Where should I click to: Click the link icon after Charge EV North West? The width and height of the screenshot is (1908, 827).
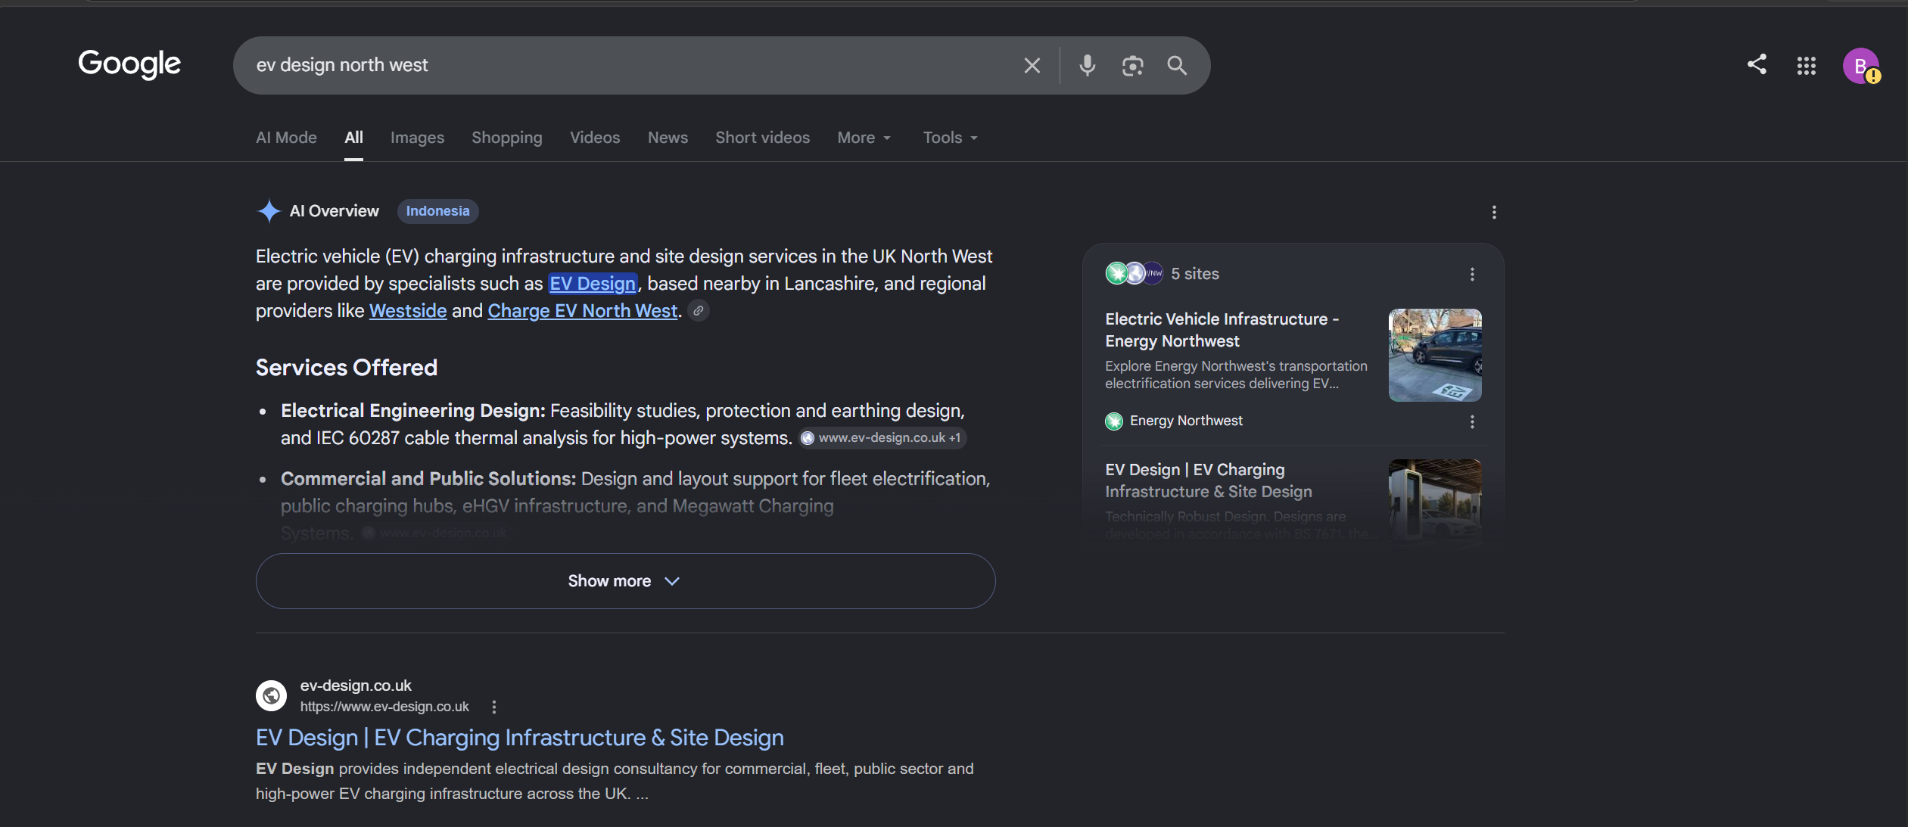tap(699, 311)
